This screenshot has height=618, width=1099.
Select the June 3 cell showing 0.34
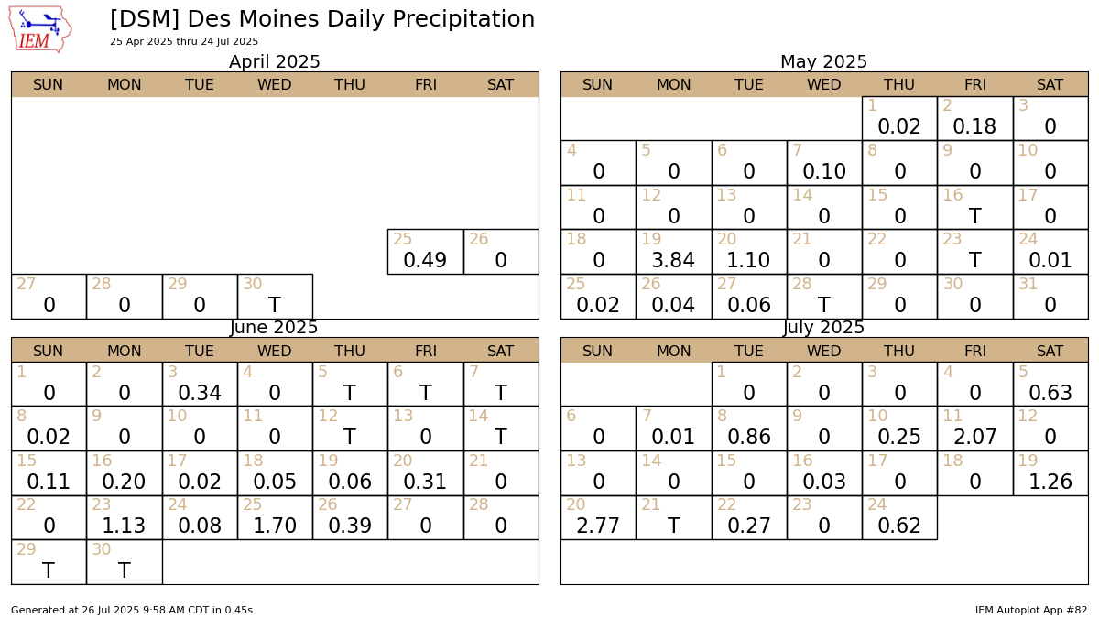coord(200,385)
